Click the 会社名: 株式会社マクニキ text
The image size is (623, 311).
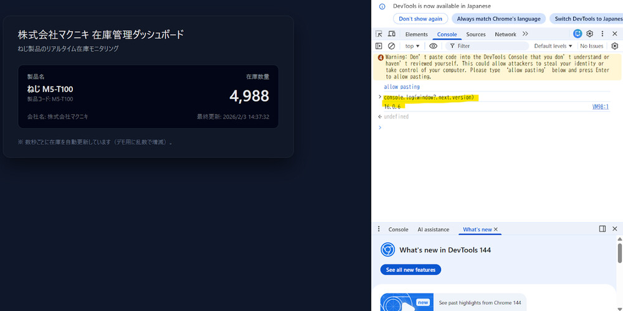[x=57, y=117]
